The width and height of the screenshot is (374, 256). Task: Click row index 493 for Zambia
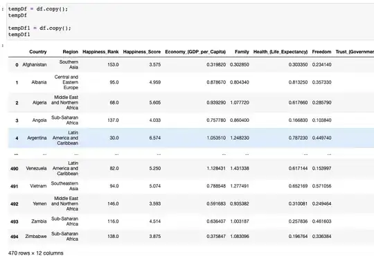click(x=15, y=221)
